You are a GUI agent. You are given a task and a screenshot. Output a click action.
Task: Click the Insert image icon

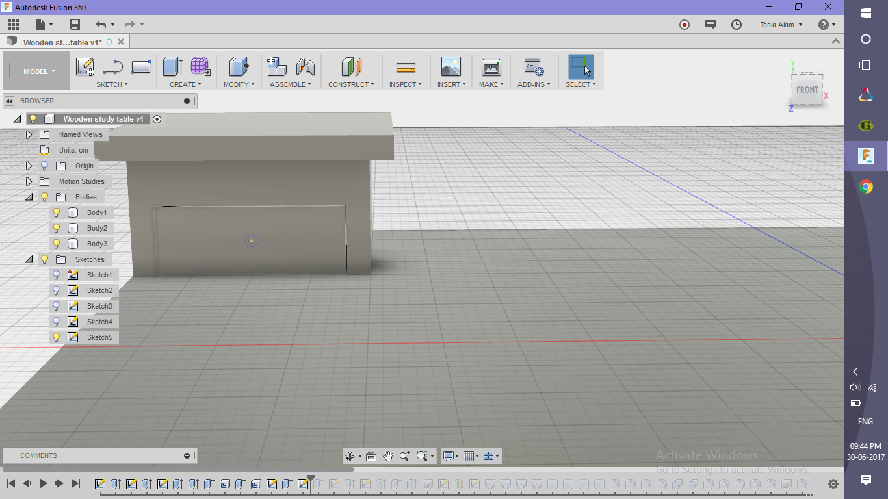pos(451,67)
